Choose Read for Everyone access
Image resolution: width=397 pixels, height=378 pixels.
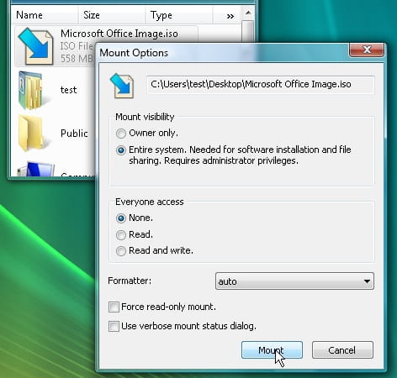[x=121, y=234]
